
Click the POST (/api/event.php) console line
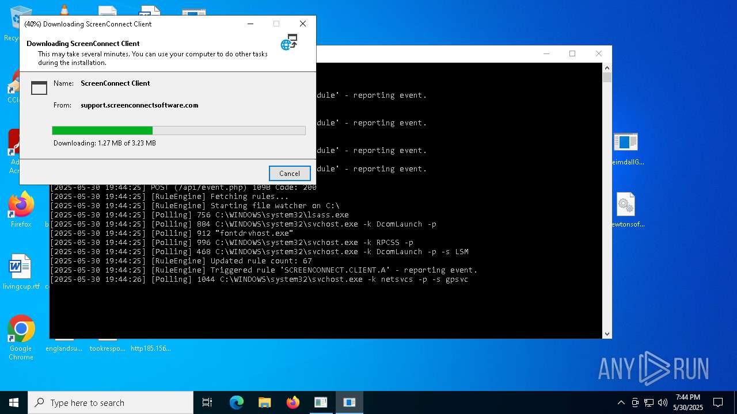pyautogui.click(x=183, y=187)
